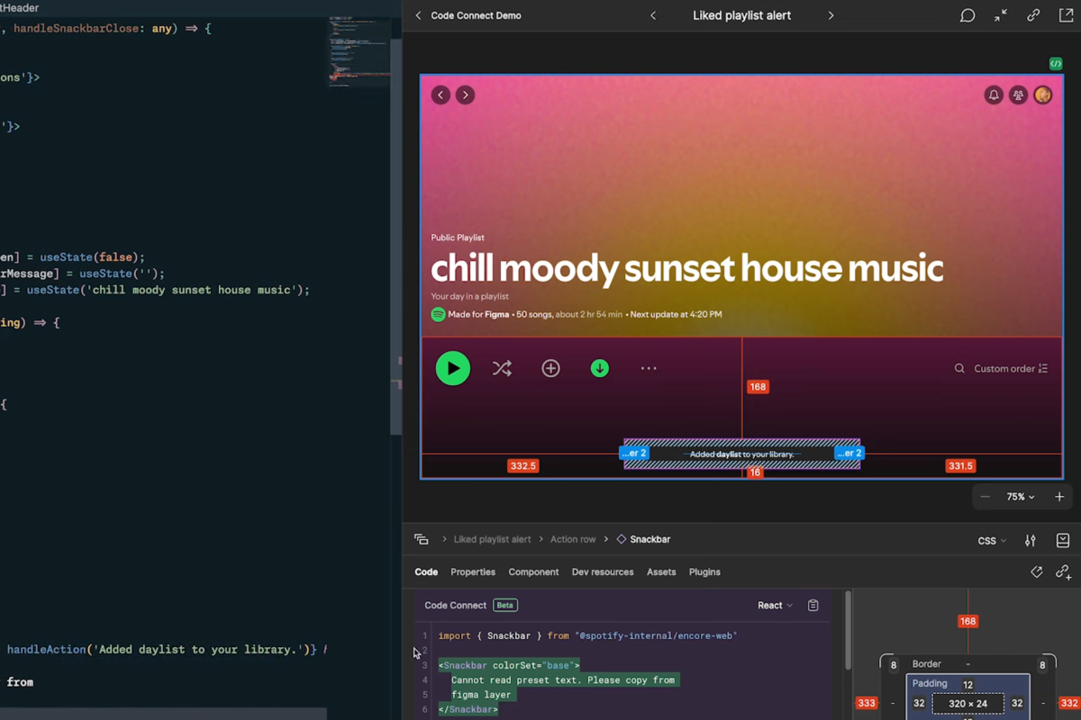Open the 75% zoom level dropdown
The width and height of the screenshot is (1081, 720).
point(1020,496)
